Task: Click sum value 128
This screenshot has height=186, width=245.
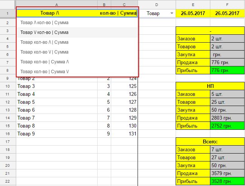Action: pyautogui.click(x=124, y=110)
